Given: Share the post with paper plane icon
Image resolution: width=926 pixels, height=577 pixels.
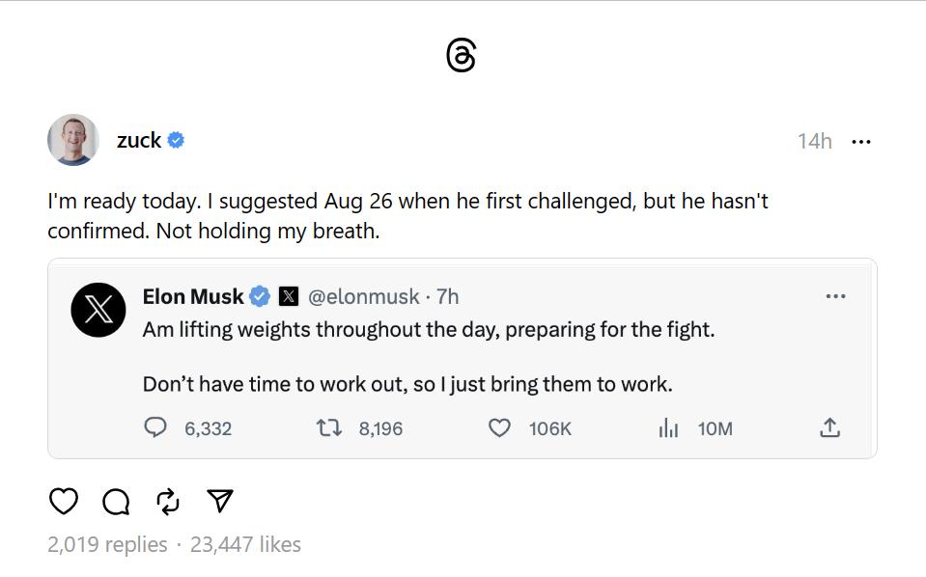Looking at the screenshot, I should [x=220, y=501].
